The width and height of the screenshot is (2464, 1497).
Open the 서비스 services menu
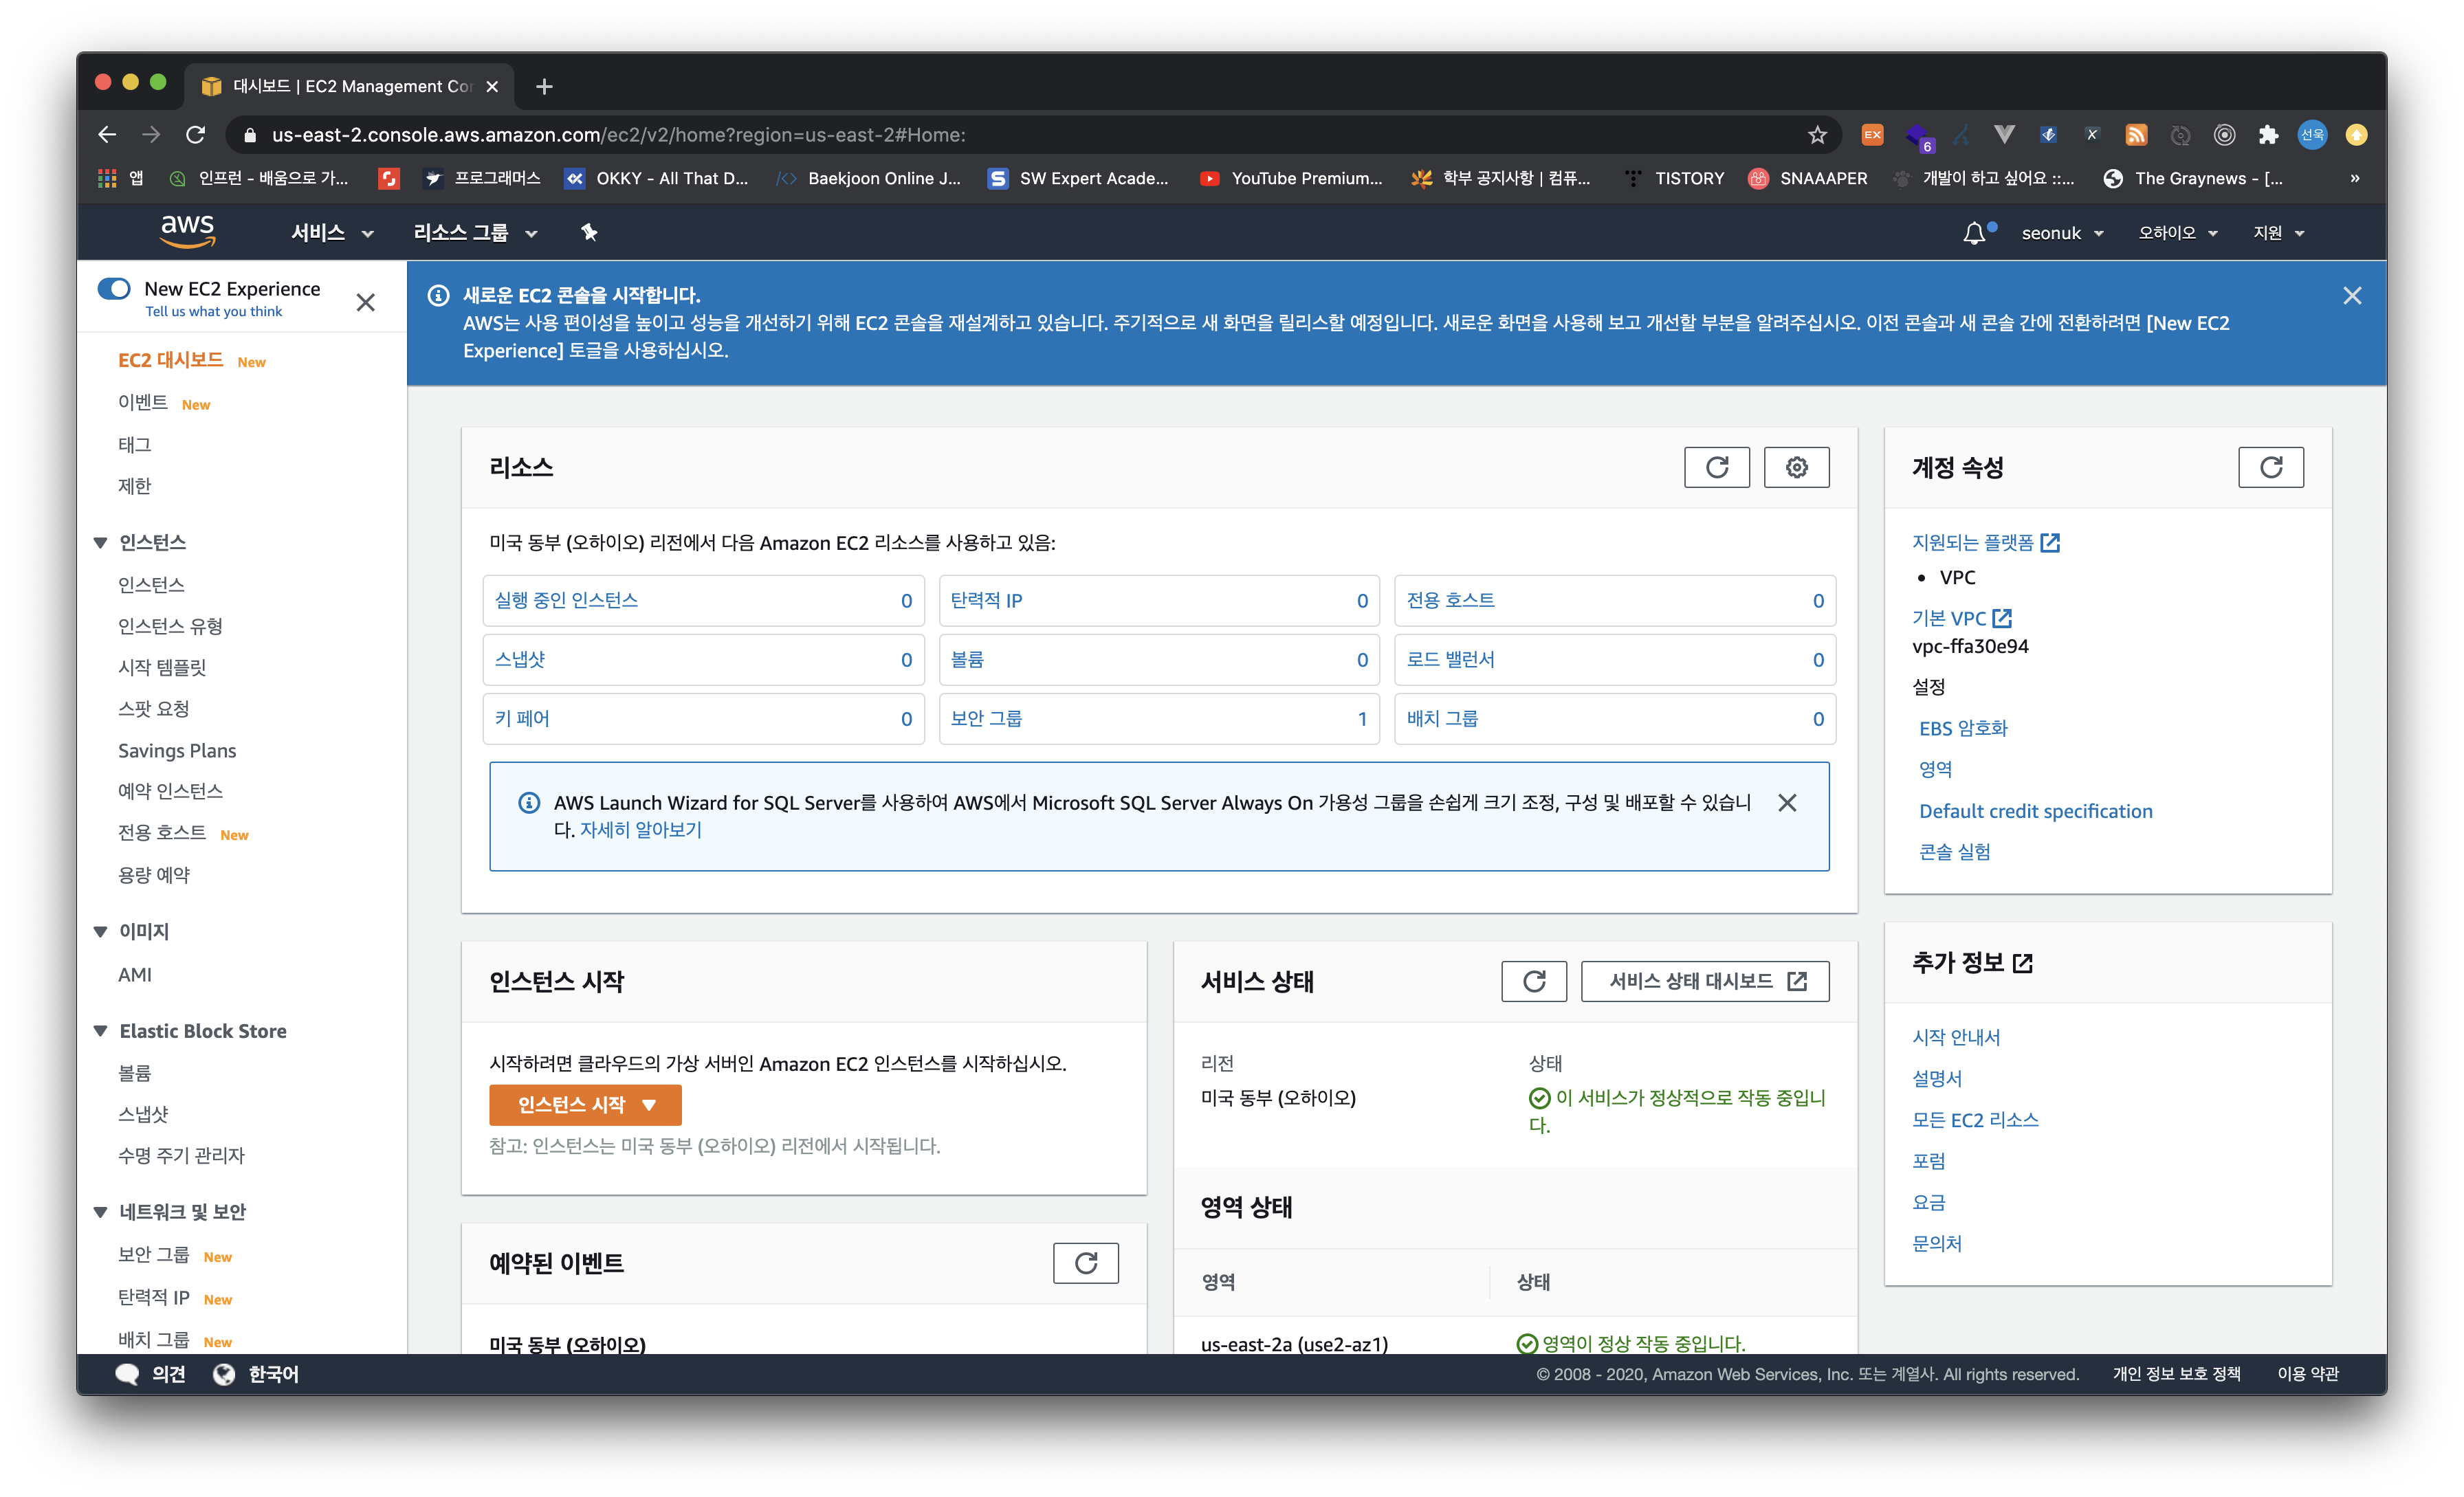click(331, 233)
